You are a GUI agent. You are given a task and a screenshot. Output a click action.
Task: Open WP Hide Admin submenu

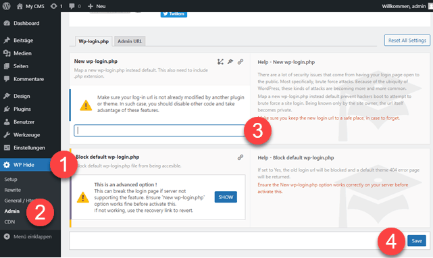click(x=12, y=211)
